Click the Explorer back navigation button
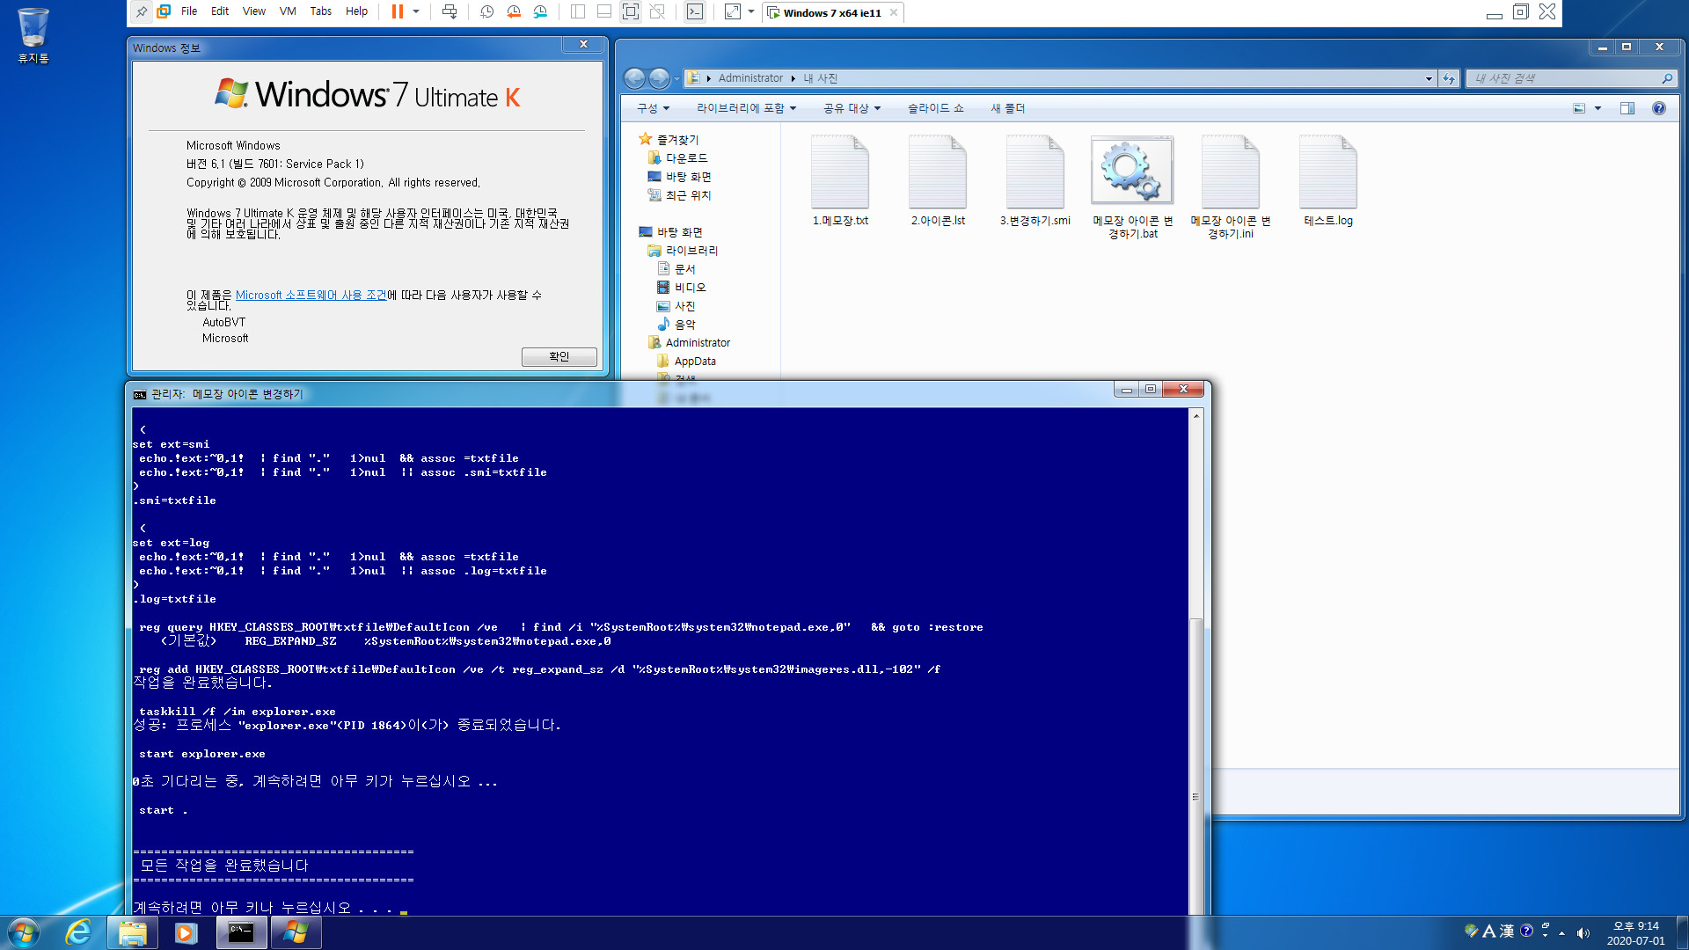Image resolution: width=1689 pixels, height=950 pixels. [x=634, y=78]
